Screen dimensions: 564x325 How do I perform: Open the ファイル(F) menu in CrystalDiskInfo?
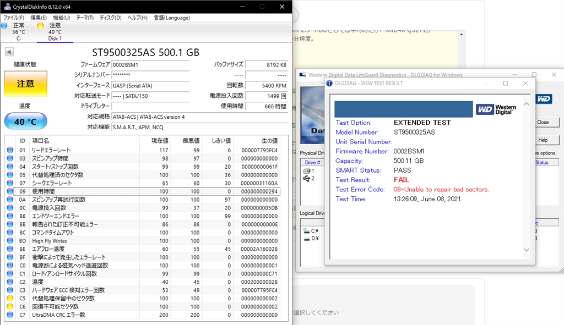[14, 18]
